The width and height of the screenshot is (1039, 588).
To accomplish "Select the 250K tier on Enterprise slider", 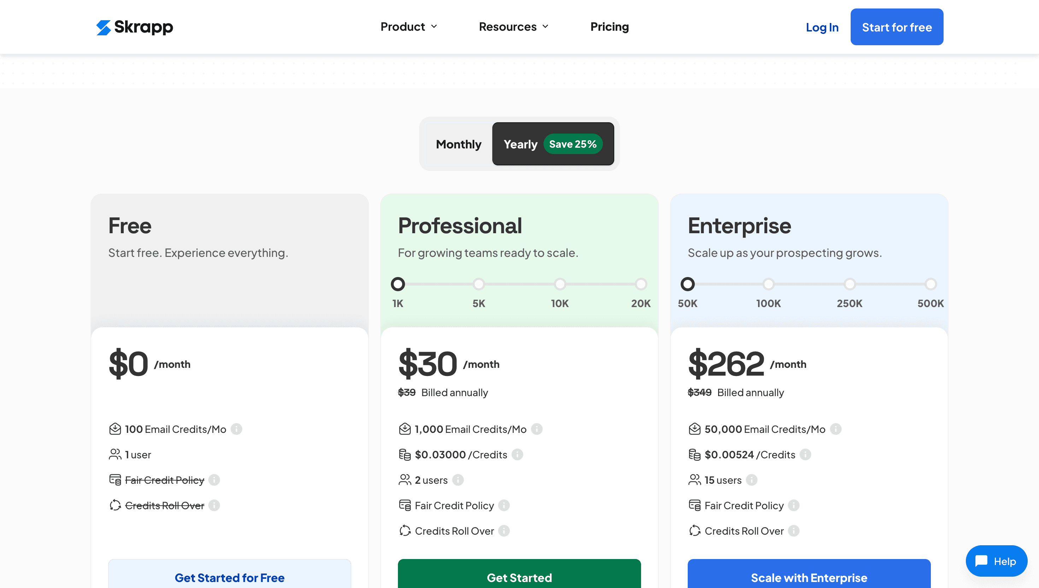I will 850,284.
